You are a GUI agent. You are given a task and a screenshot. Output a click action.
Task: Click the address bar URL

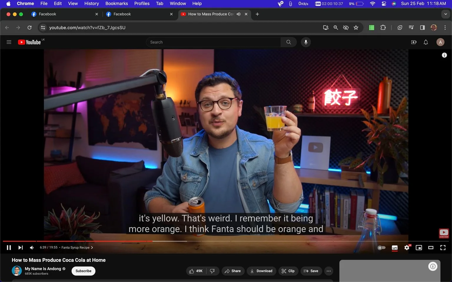(x=87, y=28)
